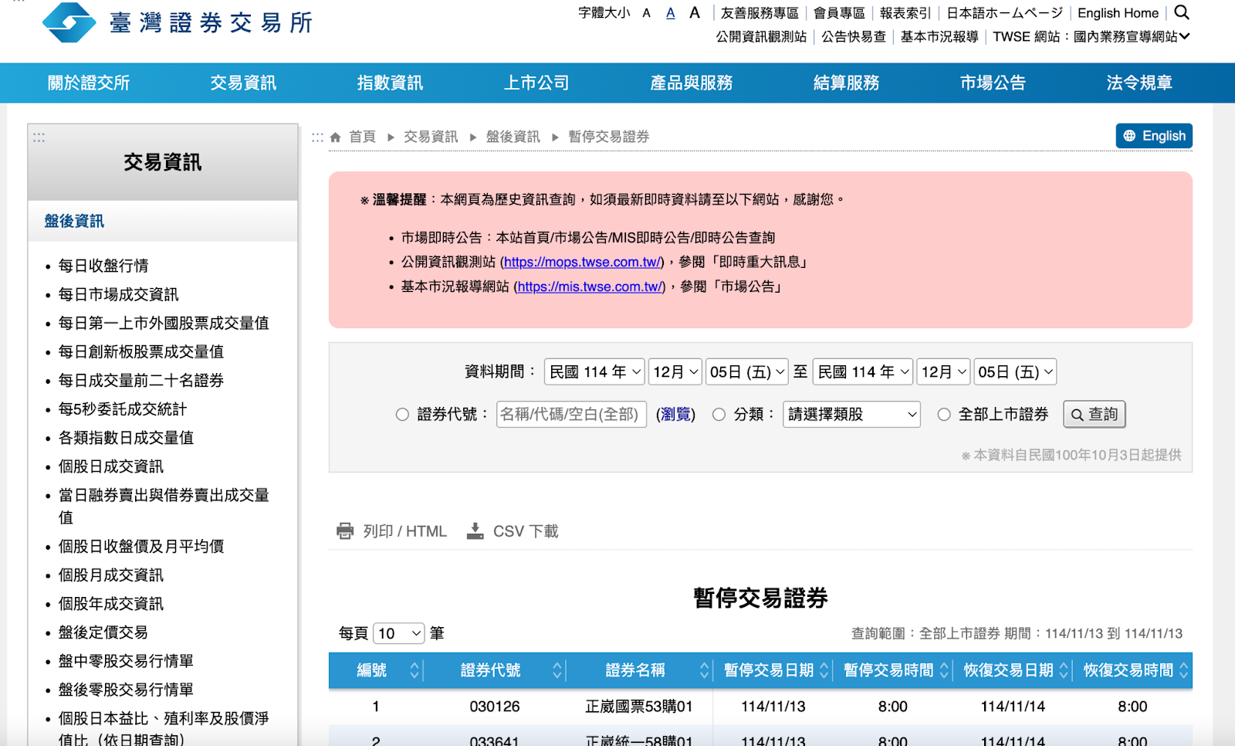Sort the table by 證券代號 using its sort arrows

pos(557,670)
